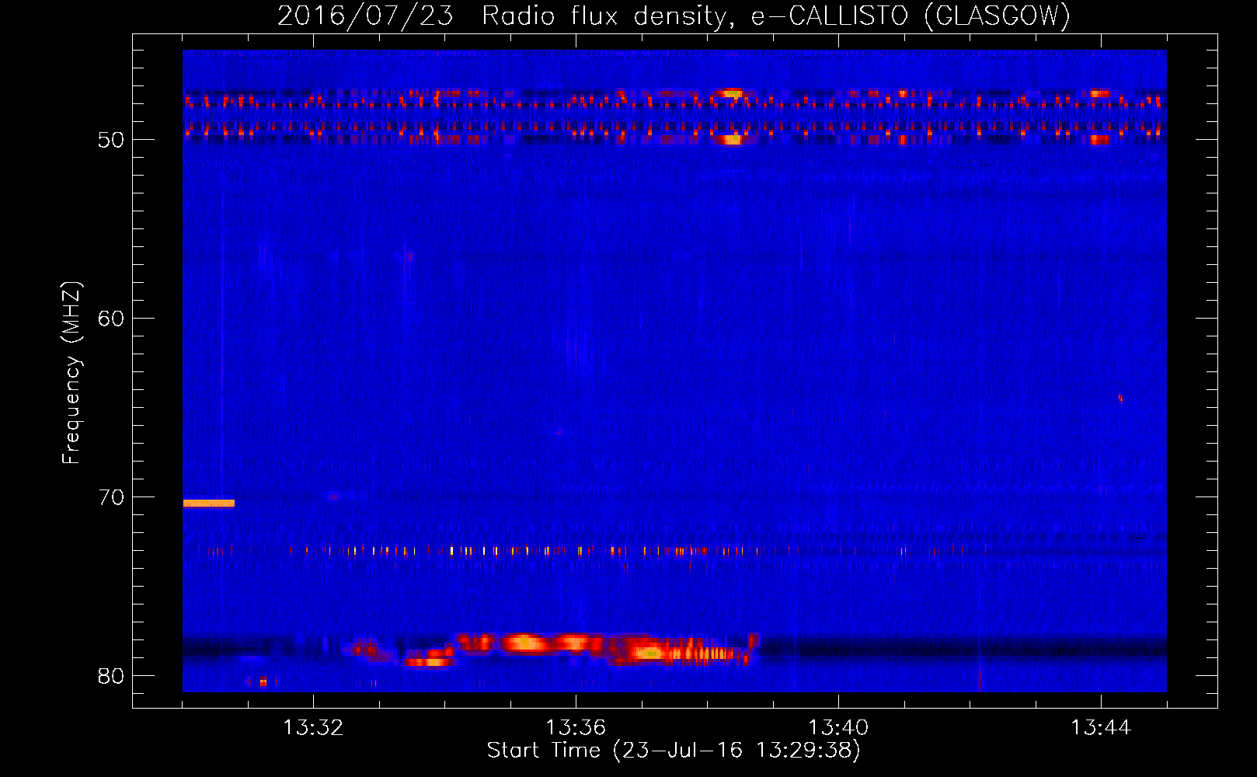The image size is (1257, 777).
Task: Click the bright radio burst near 79 MHz
Action: (552, 649)
